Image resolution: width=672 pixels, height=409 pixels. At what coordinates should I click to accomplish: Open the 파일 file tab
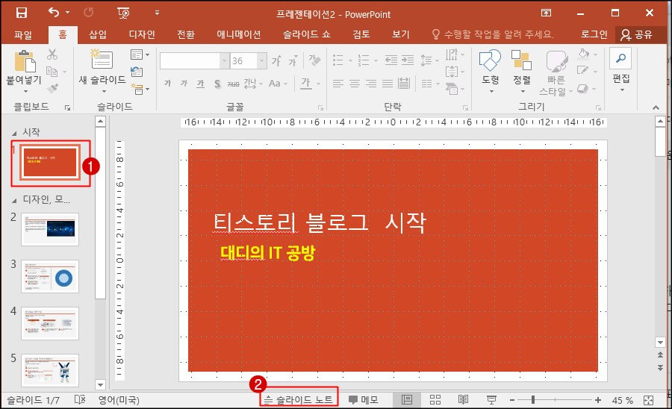click(x=23, y=34)
